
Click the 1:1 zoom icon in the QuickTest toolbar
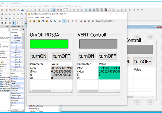tap(93, 21)
